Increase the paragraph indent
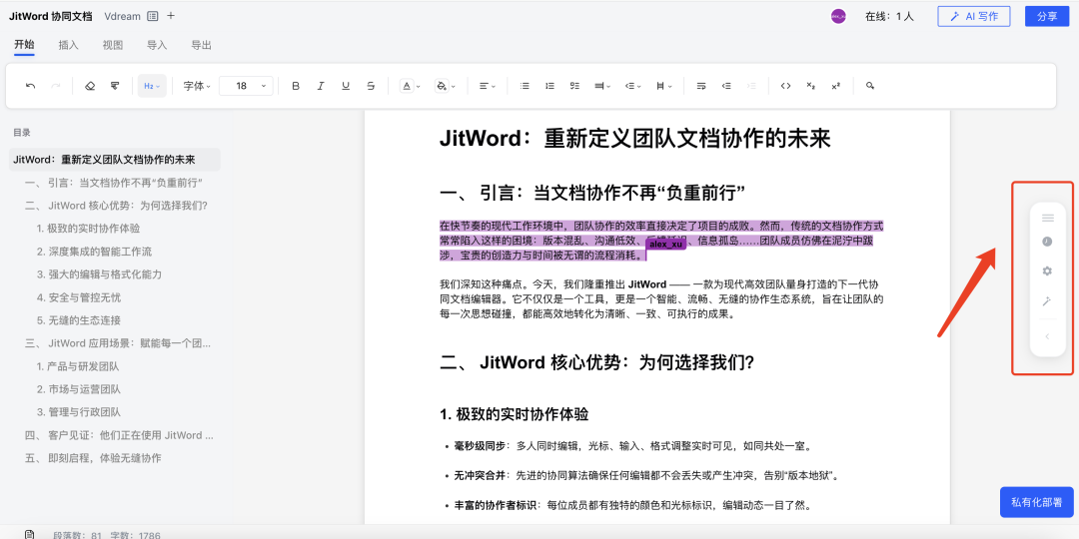 click(x=751, y=86)
